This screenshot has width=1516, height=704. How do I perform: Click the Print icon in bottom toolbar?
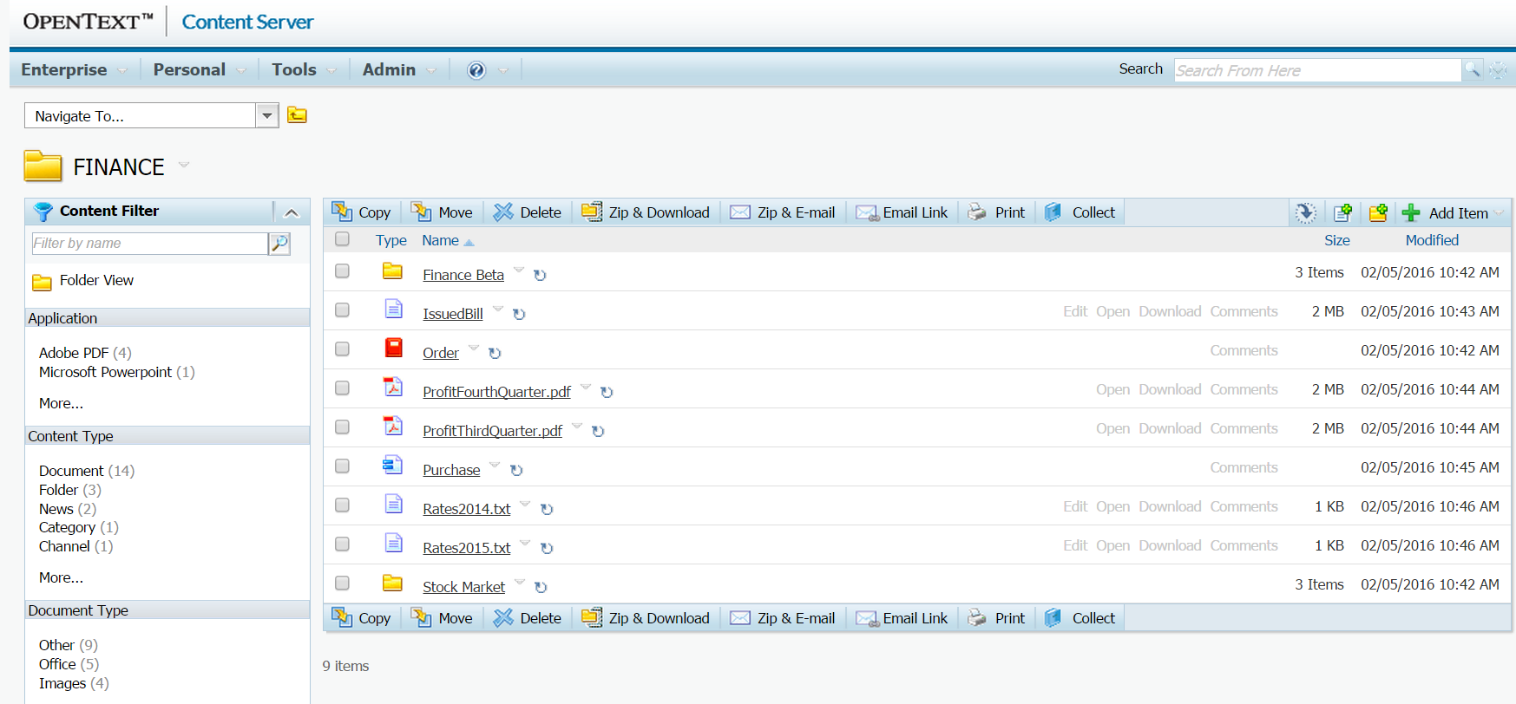click(977, 618)
